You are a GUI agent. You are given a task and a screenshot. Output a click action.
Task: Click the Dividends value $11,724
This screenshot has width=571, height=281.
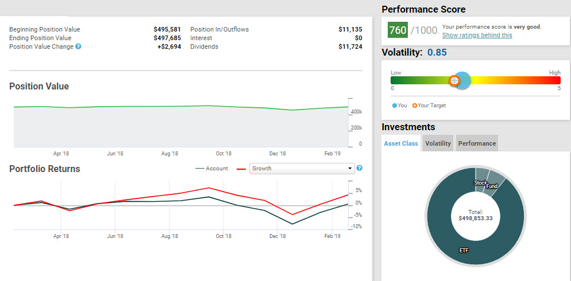pyautogui.click(x=350, y=46)
